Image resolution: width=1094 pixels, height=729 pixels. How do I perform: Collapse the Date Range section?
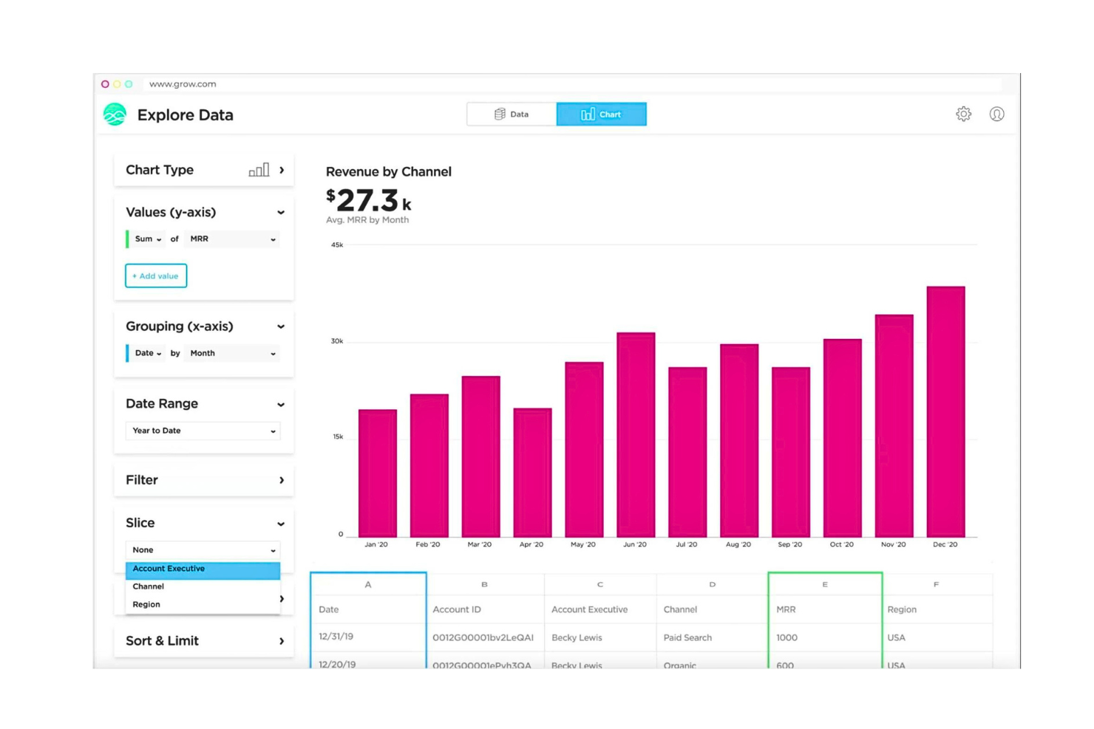point(281,405)
